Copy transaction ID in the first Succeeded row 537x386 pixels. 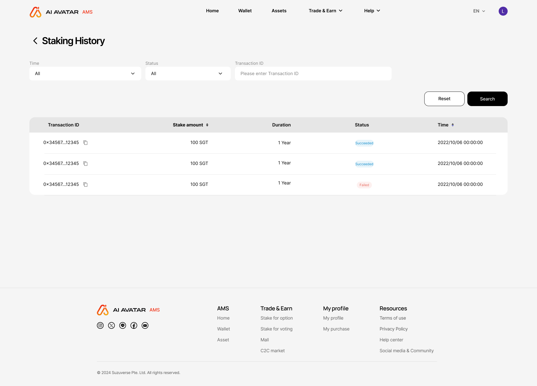pyautogui.click(x=86, y=143)
